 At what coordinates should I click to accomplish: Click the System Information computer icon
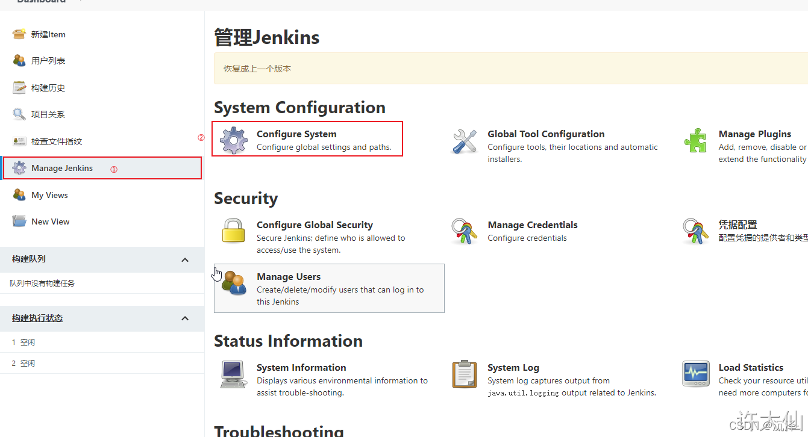tap(233, 374)
